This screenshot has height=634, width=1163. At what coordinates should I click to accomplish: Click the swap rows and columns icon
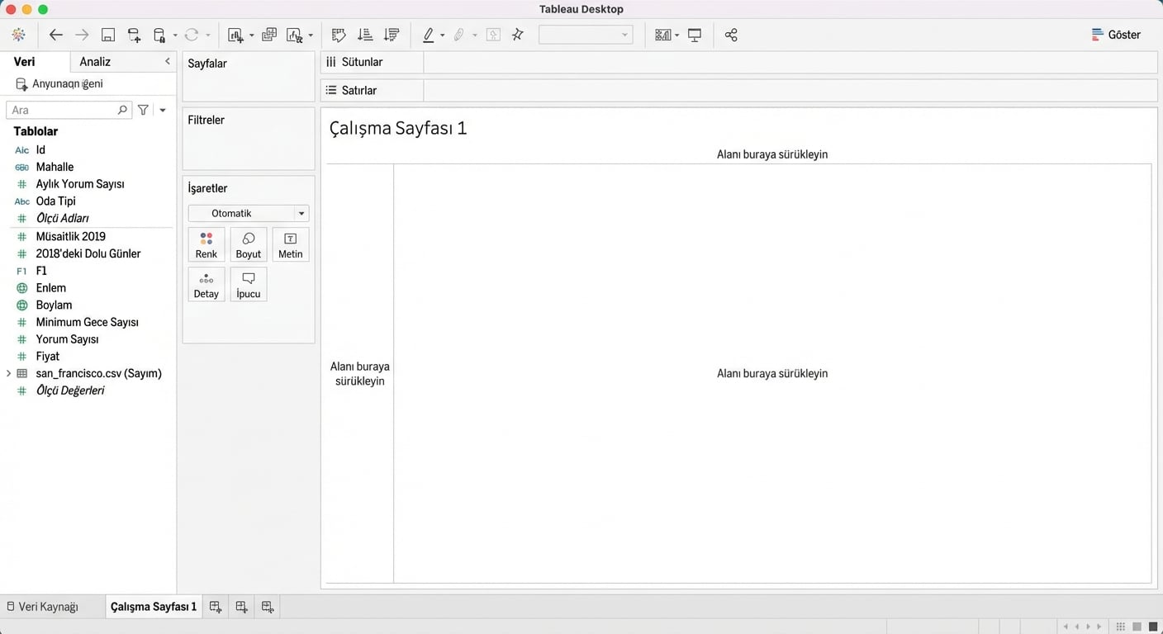(339, 35)
